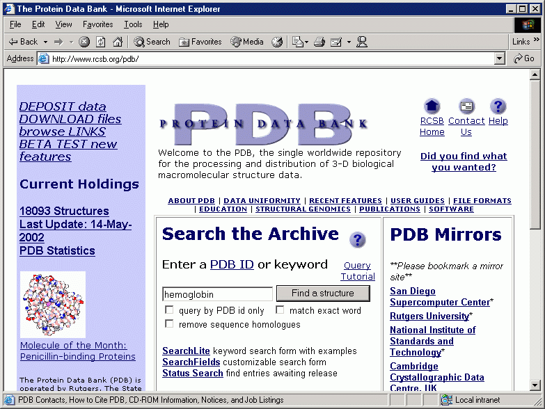Open Rutgers University mirror link
The width and height of the screenshot is (545, 409).
tap(429, 316)
